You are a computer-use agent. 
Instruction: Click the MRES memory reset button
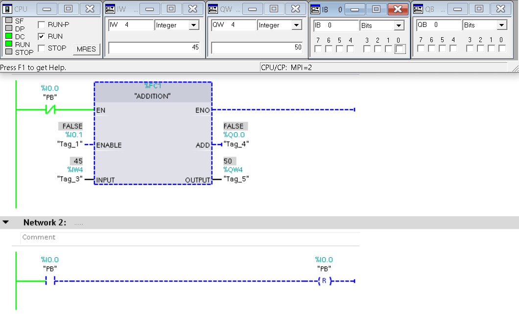click(x=86, y=49)
